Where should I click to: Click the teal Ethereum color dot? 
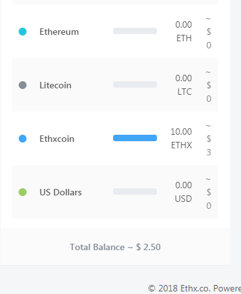pyautogui.click(x=23, y=32)
